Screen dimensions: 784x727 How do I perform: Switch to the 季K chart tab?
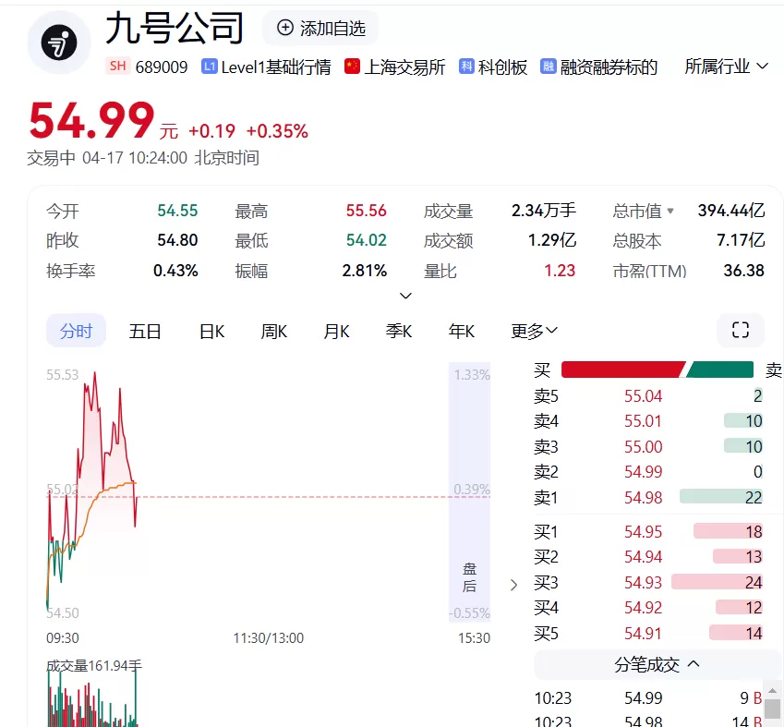pyautogui.click(x=399, y=332)
